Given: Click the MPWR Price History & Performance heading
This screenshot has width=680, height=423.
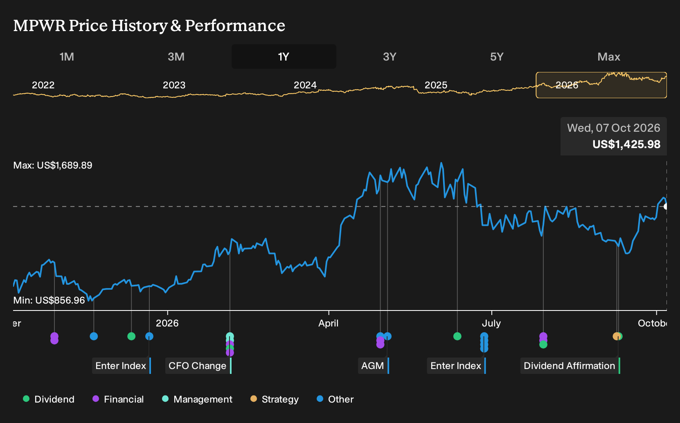Looking at the screenshot, I should (x=149, y=25).
